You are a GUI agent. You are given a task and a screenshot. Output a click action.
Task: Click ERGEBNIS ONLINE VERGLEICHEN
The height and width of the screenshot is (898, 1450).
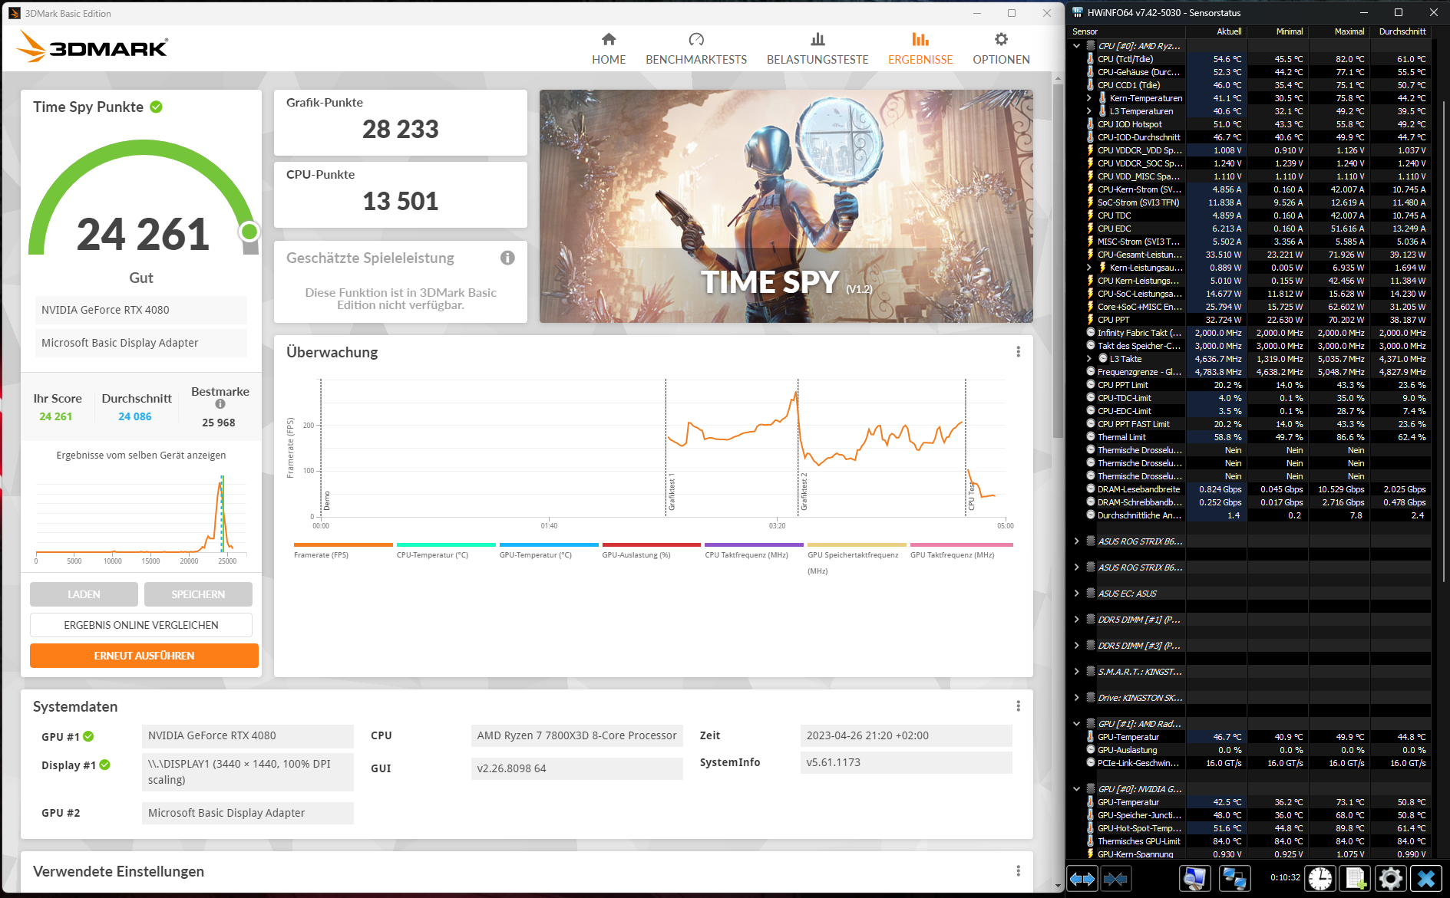tap(141, 625)
